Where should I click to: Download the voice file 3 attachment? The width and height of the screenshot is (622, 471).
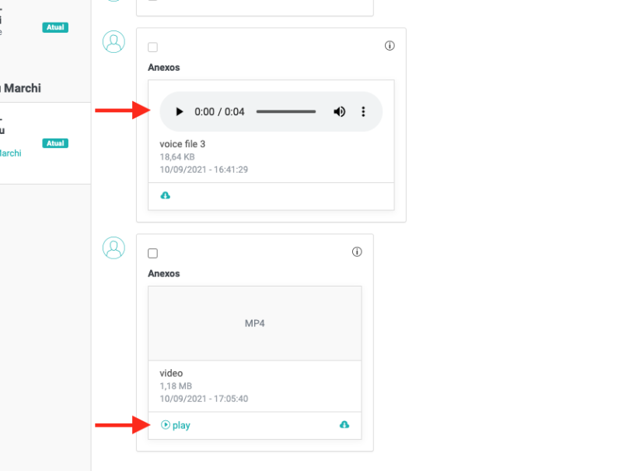165,195
